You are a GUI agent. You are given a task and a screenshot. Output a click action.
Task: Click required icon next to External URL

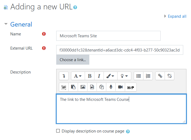pyautogui.click(x=44, y=48)
